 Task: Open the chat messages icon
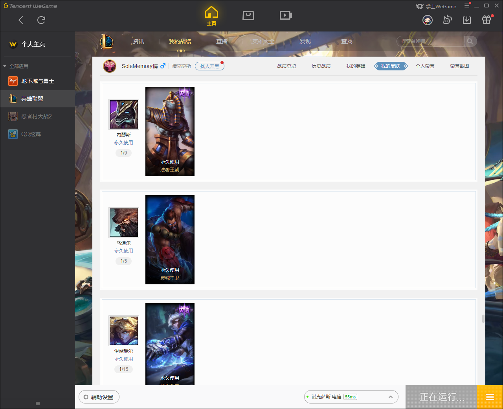coord(447,20)
